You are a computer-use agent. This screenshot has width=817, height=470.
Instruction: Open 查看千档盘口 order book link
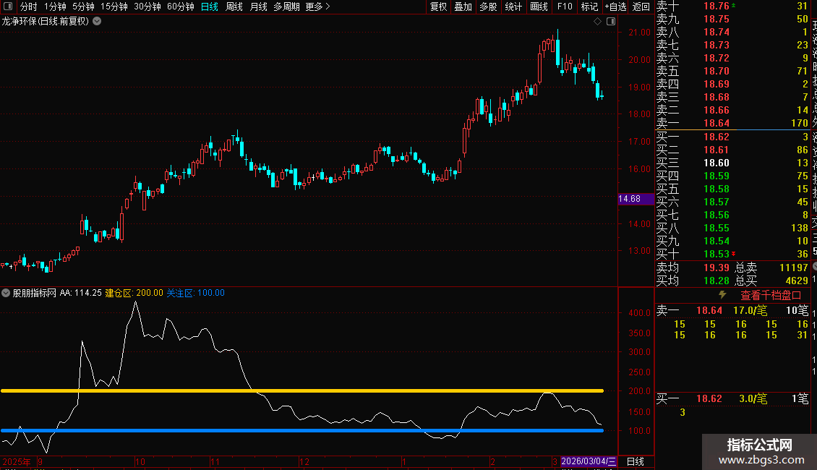point(771,295)
